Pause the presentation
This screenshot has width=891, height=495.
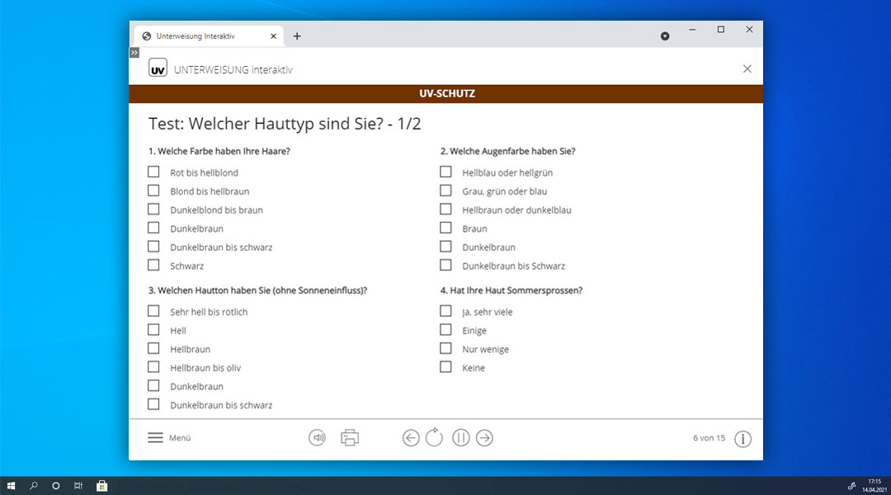click(x=461, y=437)
